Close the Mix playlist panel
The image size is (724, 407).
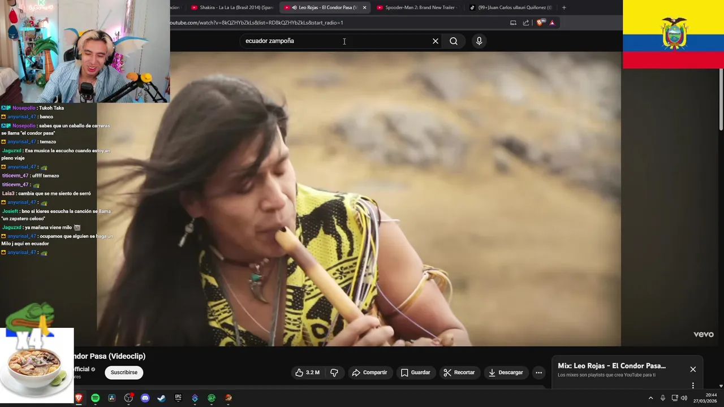click(693, 369)
